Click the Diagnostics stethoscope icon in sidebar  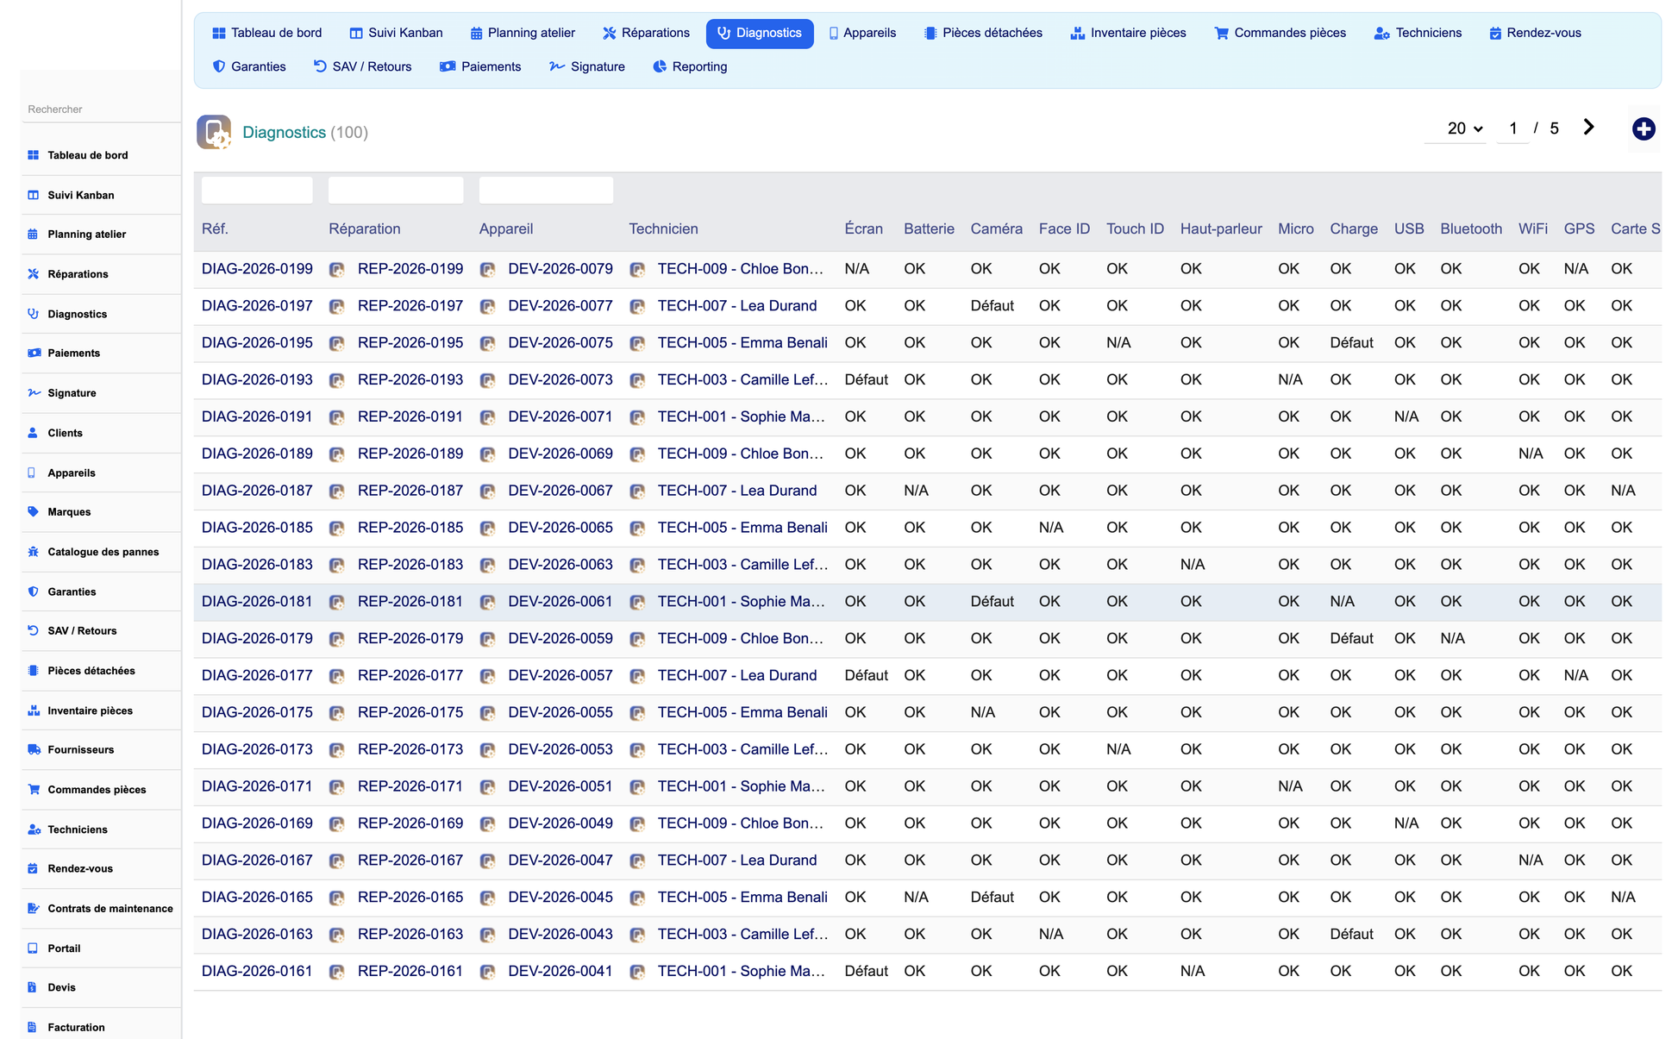pyautogui.click(x=34, y=314)
